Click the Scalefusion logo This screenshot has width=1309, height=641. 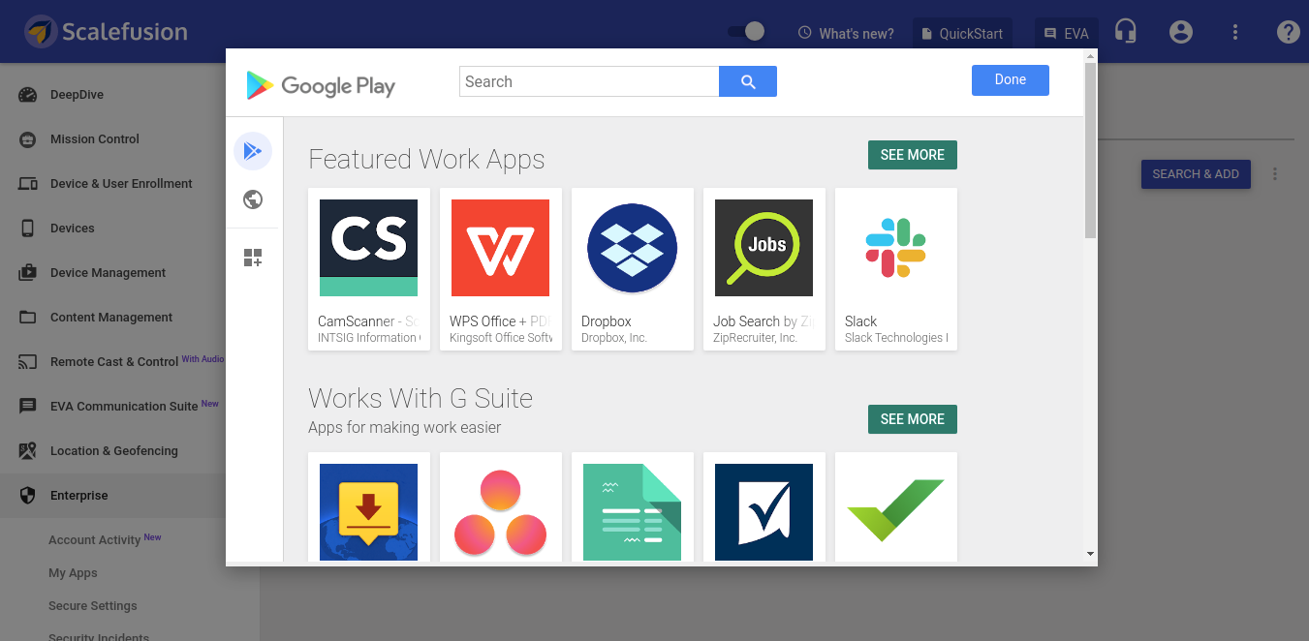click(x=107, y=31)
